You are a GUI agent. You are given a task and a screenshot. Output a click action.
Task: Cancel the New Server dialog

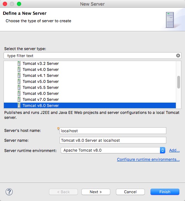[x=130, y=192]
